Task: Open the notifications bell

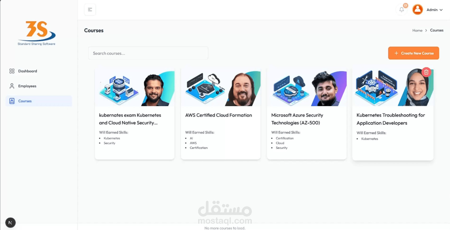Action: 402,10
